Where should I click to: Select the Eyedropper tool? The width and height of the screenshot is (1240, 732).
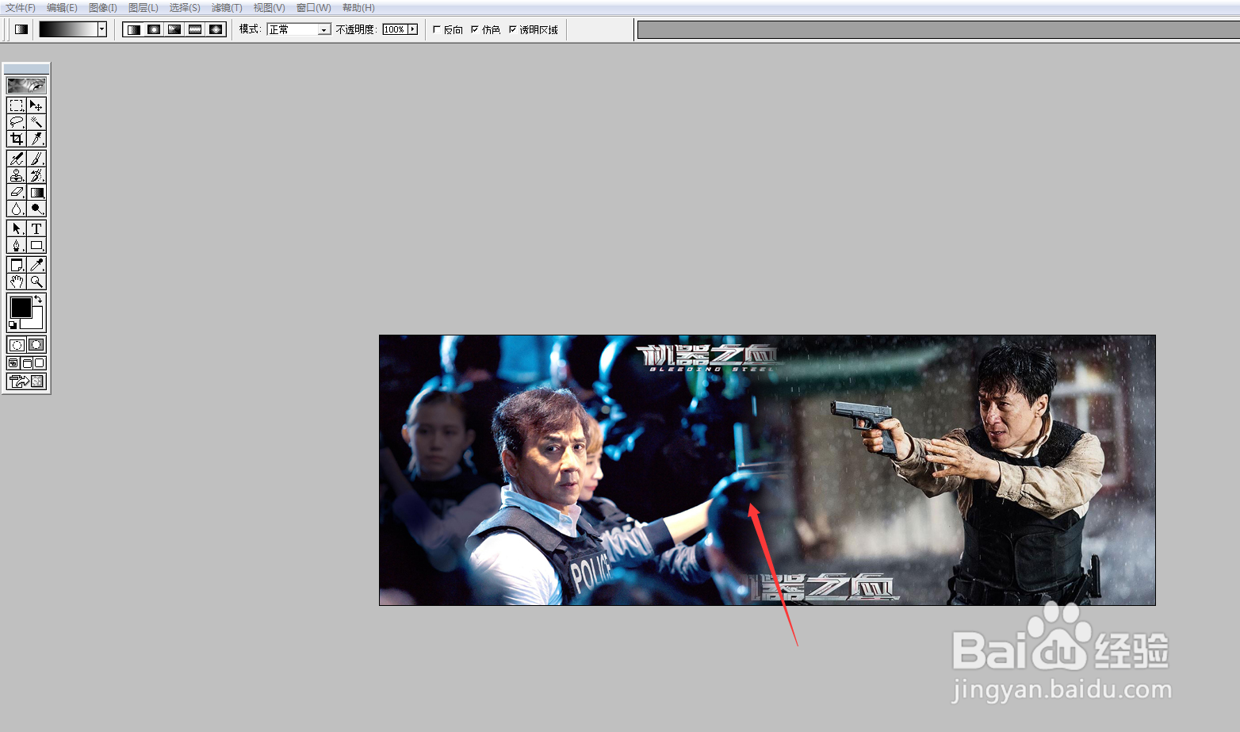tap(36, 265)
